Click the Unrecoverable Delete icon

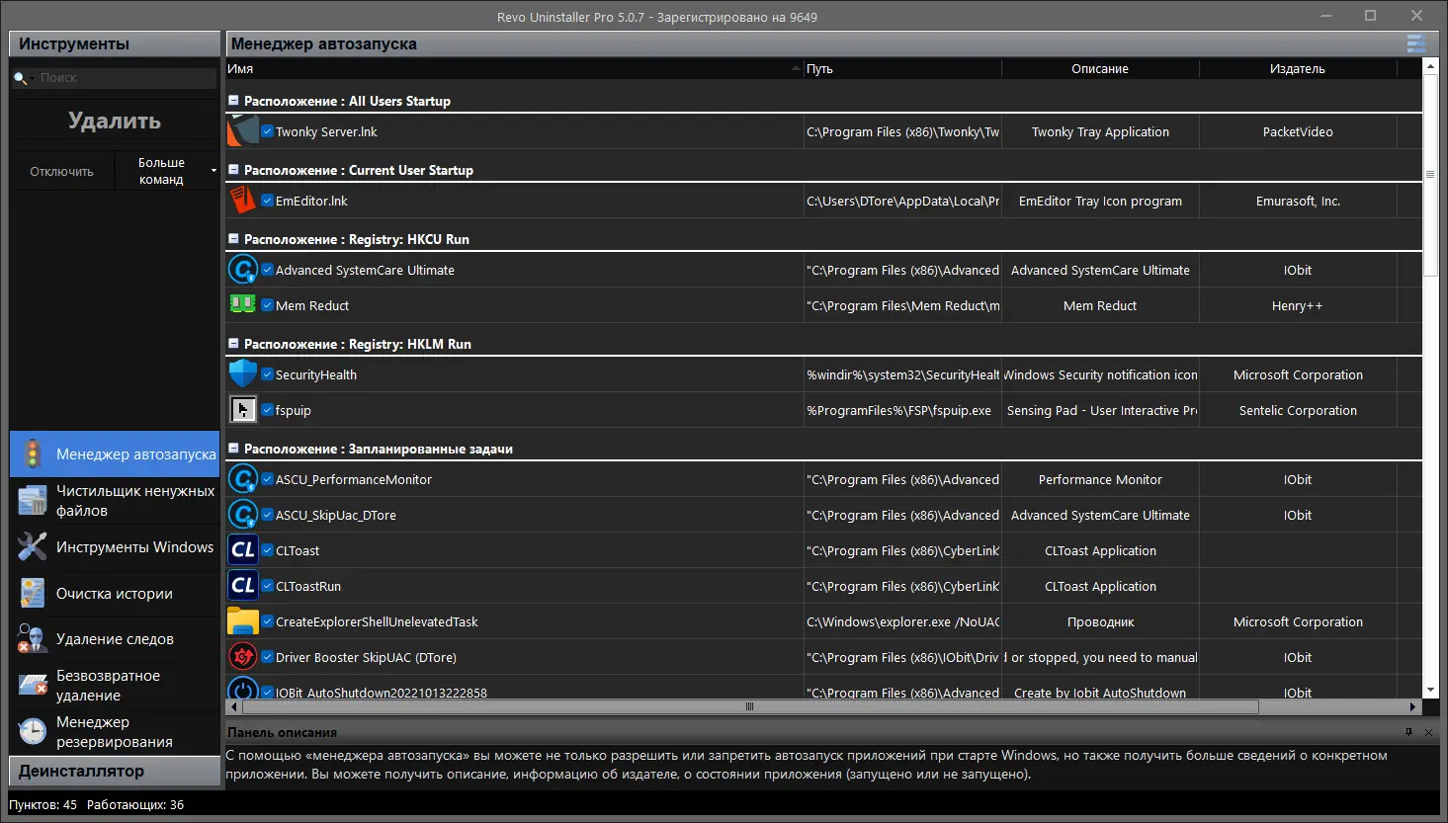(33, 685)
